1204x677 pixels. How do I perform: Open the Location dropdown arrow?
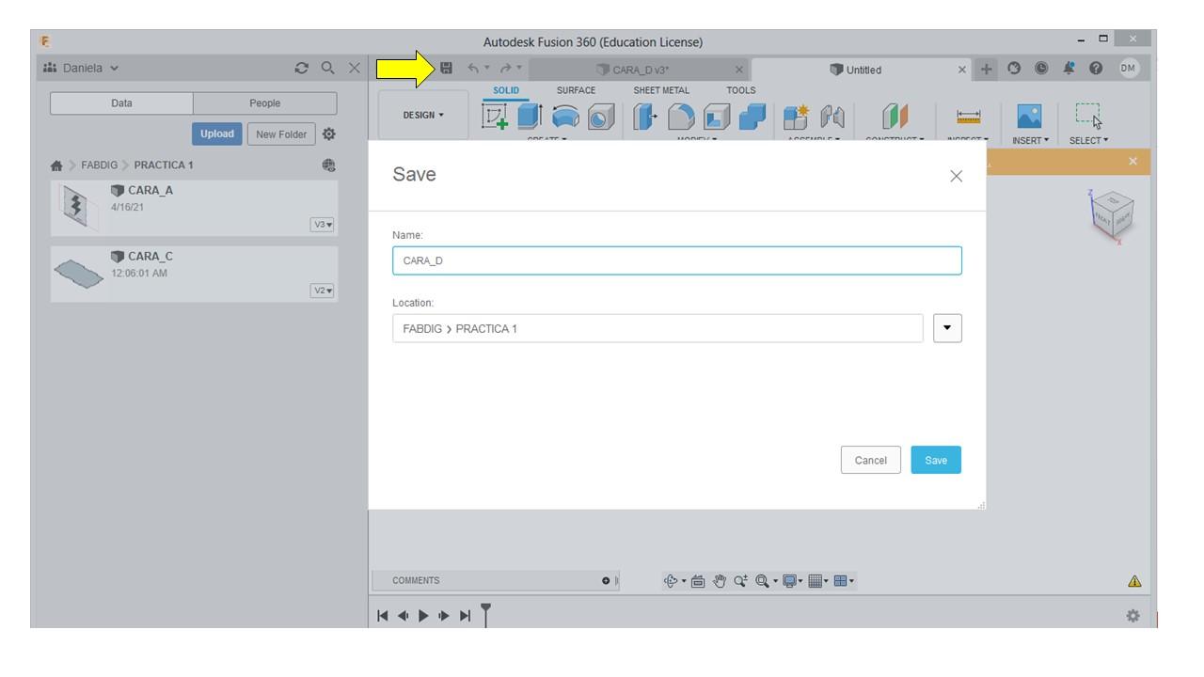click(947, 328)
